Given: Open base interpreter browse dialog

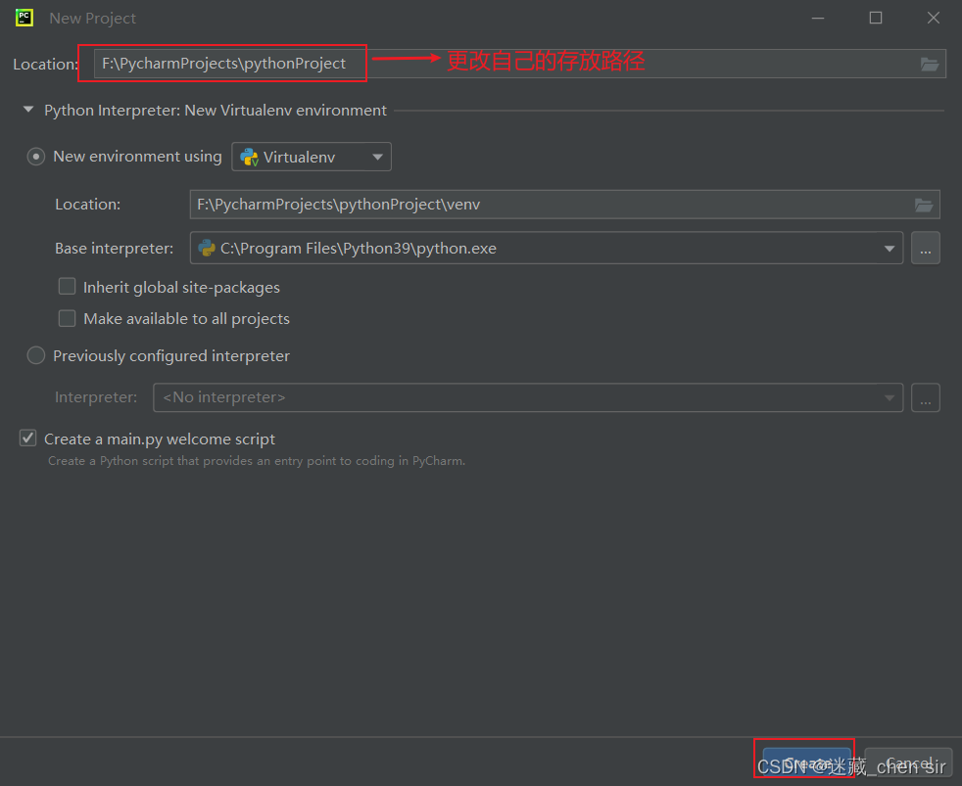Looking at the screenshot, I should 925,249.
